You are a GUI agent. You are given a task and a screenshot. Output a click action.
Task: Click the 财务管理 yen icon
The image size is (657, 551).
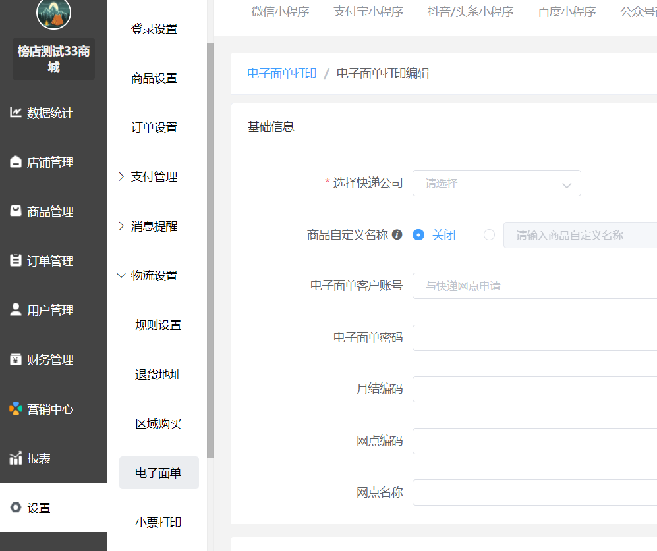(16, 359)
